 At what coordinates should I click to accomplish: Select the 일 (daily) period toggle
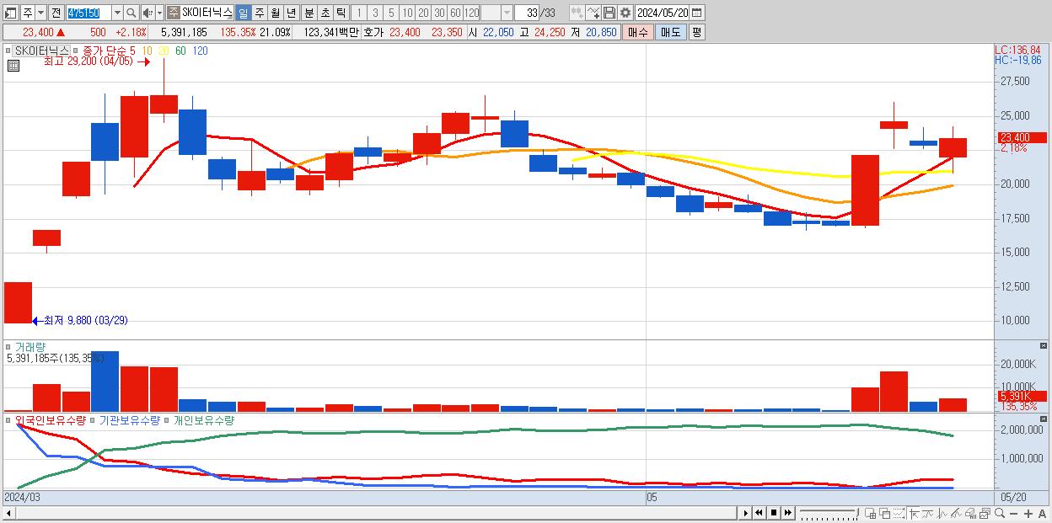[243, 13]
